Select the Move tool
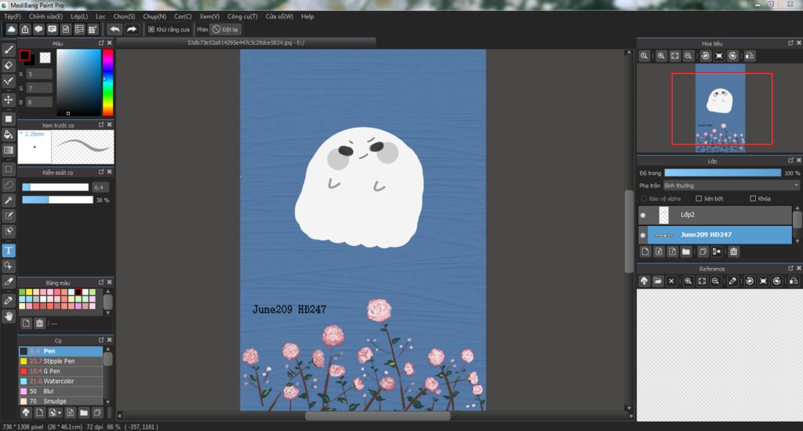803x431 pixels. 9,100
